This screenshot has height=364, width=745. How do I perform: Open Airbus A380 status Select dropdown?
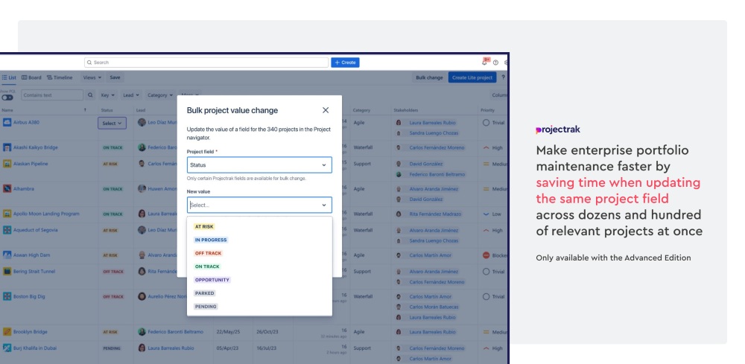tap(112, 123)
